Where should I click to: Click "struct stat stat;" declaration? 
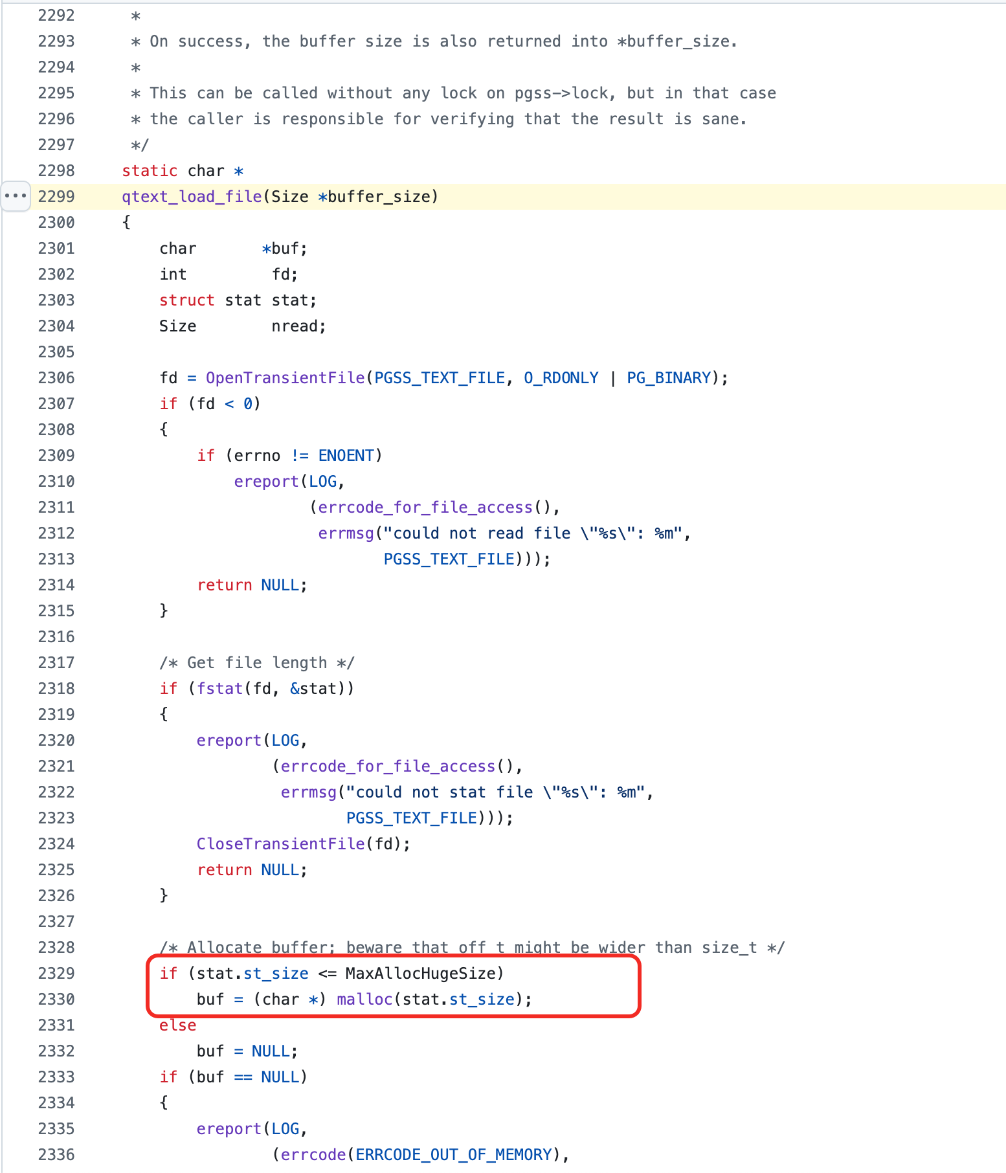click(x=238, y=300)
